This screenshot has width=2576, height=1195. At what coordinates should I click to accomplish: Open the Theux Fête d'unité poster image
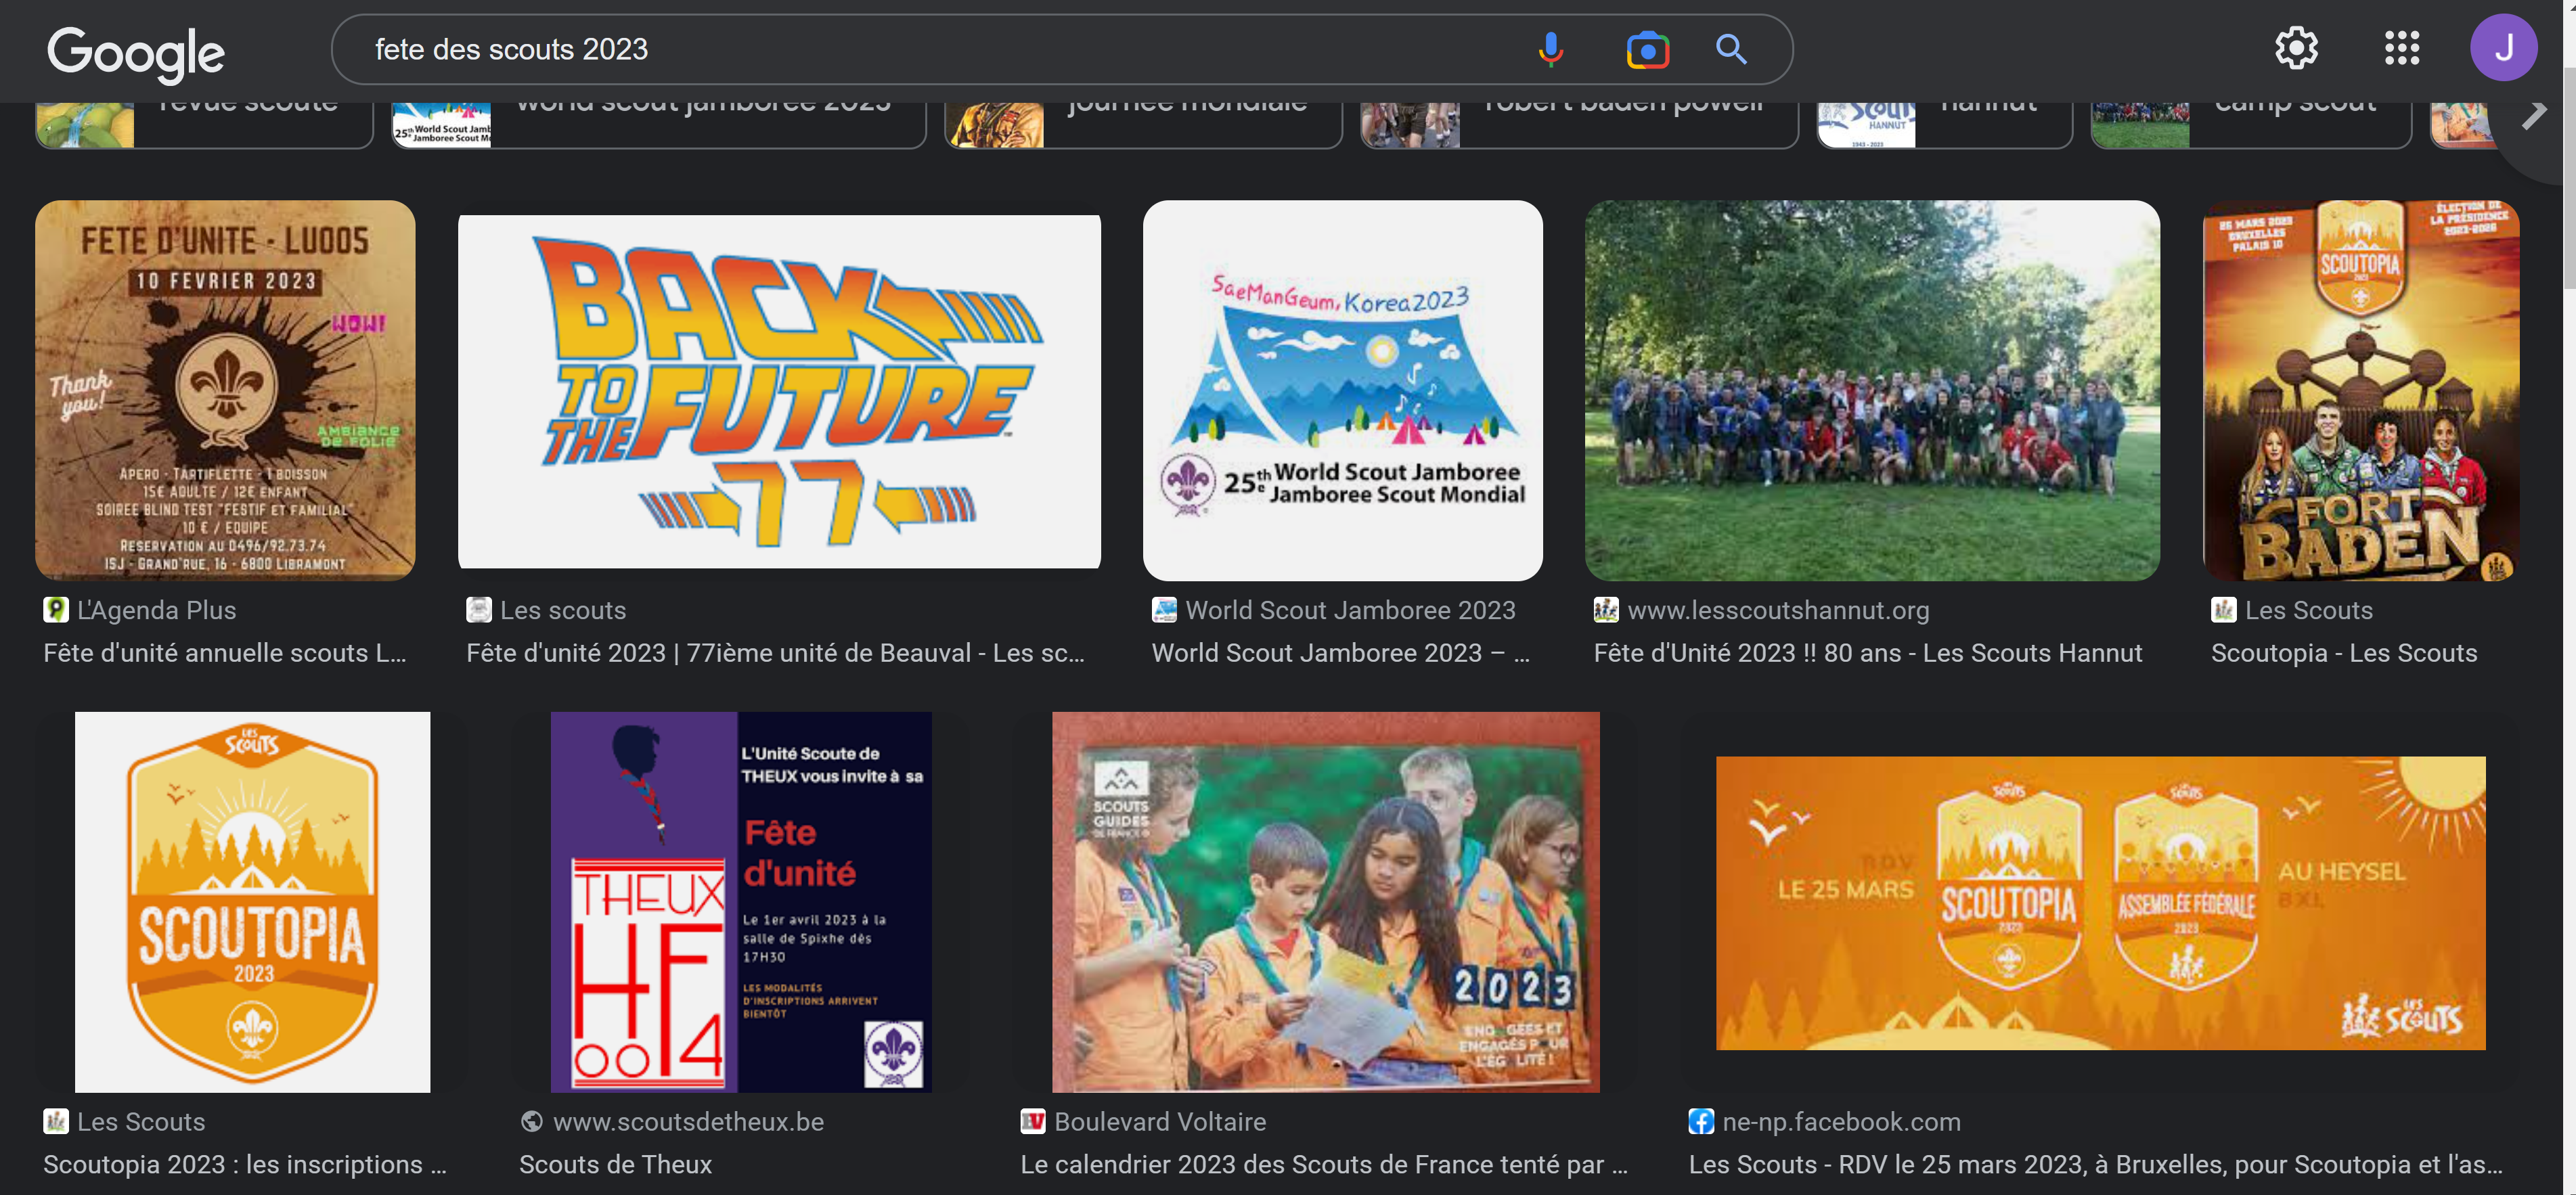741,901
